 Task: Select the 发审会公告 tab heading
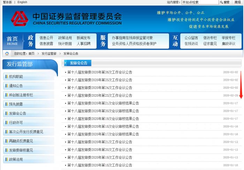[x=78, y=63]
